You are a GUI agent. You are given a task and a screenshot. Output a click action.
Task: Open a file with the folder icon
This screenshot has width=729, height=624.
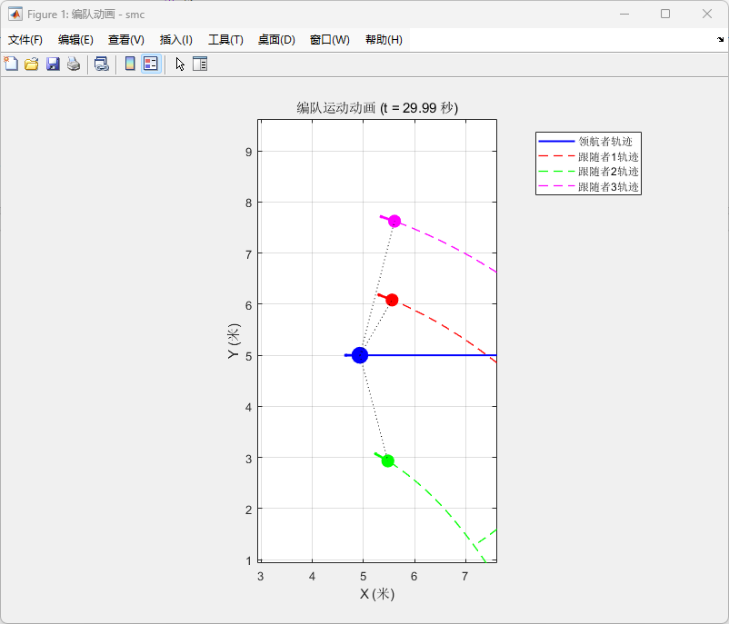32,64
